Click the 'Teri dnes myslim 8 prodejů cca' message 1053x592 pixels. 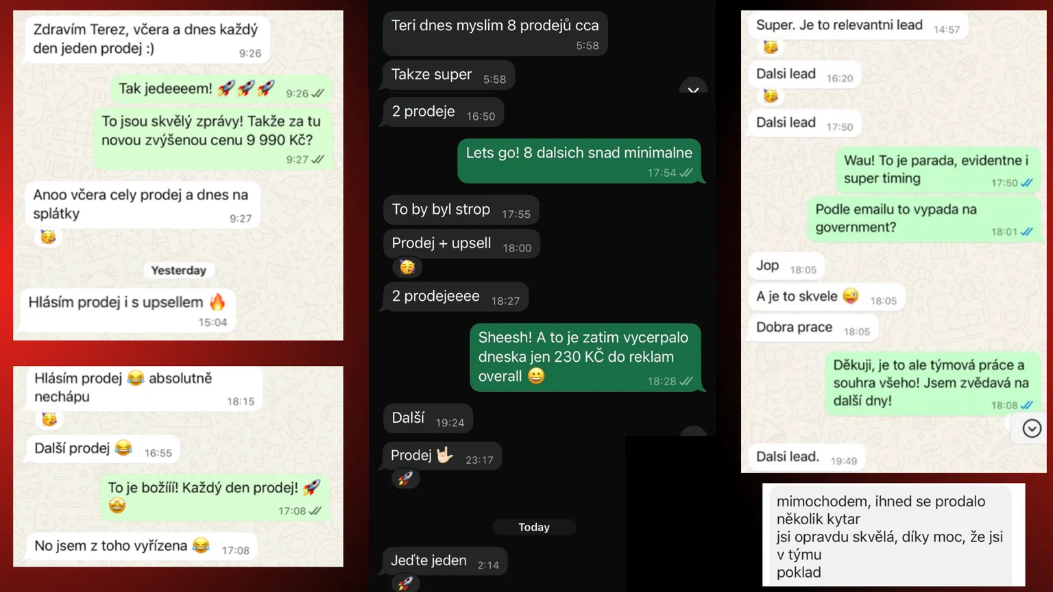tap(495, 34)
